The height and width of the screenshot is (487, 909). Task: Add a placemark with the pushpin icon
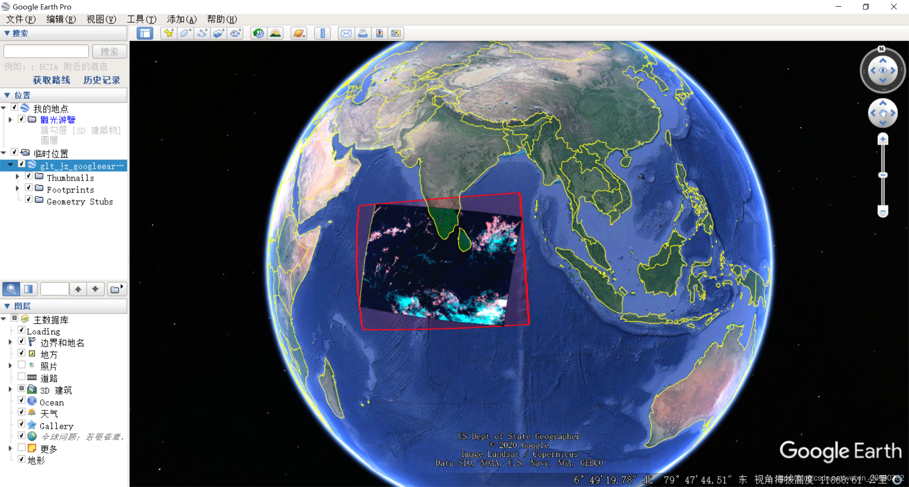(169, 33)
